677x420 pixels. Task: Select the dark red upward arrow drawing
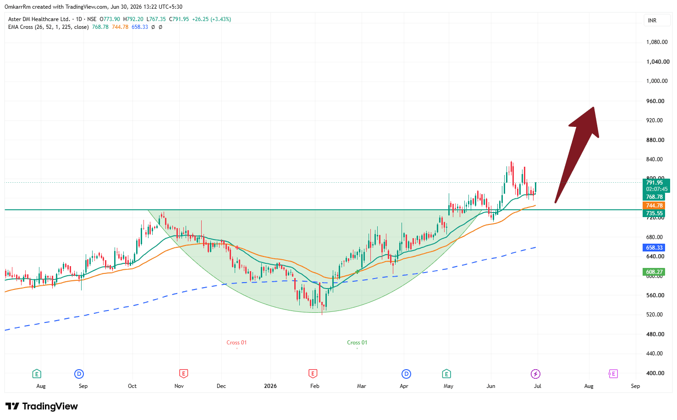577,155
